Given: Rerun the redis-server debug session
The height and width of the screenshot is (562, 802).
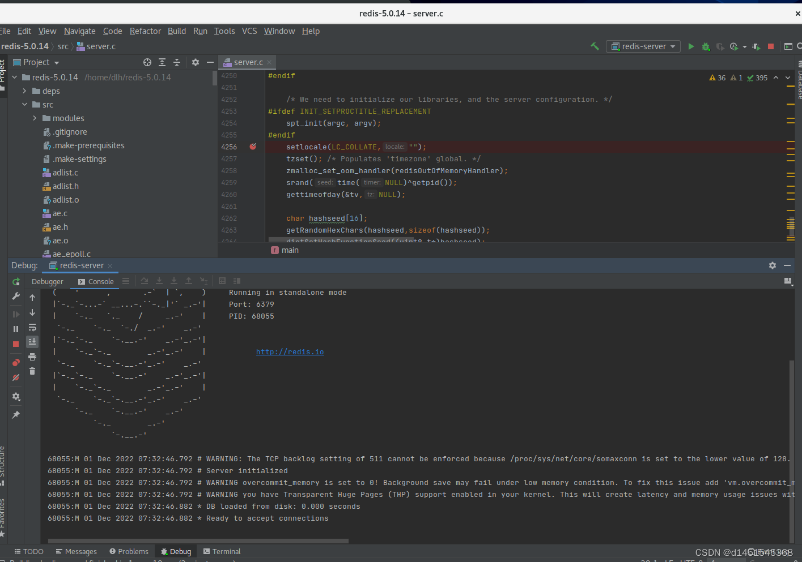Looking at the screenshot, I should click(16, 282).
